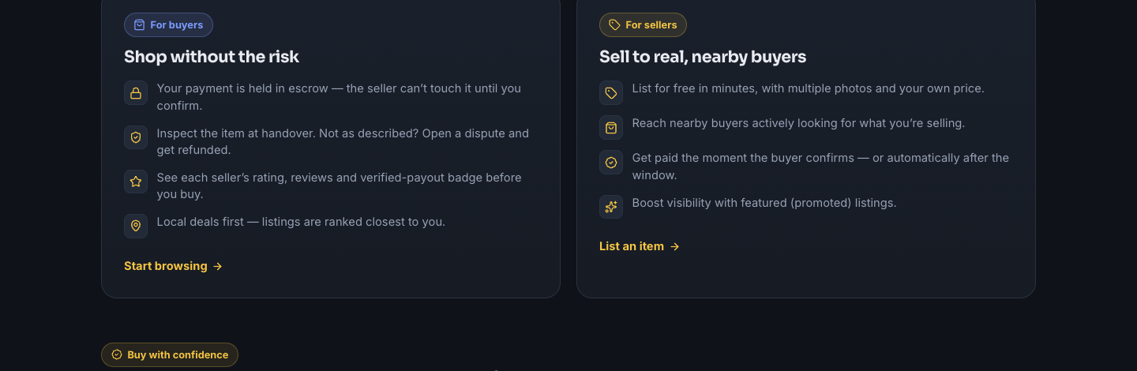Click the arrow after Start browsing

click(218, 267)
